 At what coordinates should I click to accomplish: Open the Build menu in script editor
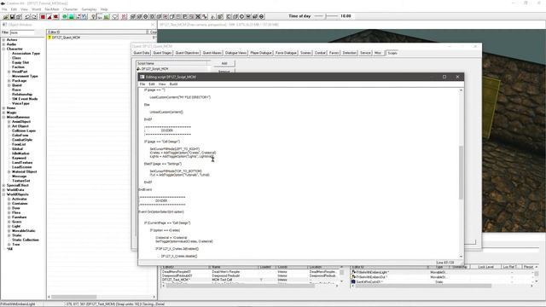[x=173, y=84]
